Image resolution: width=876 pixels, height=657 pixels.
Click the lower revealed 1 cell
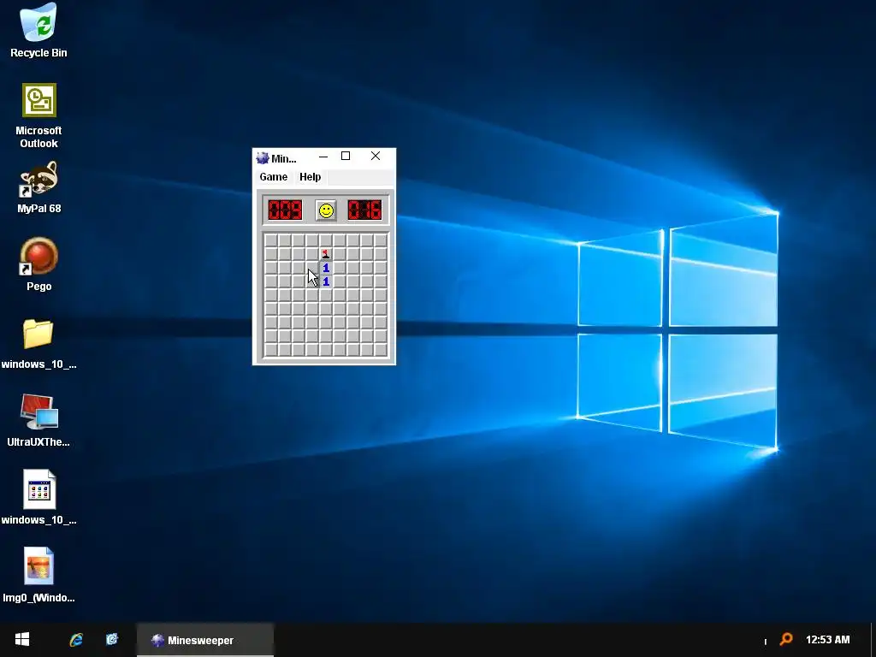326,281
